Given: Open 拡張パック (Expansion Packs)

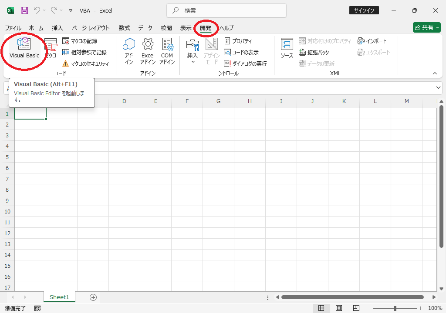Looking at the screenshot, I should [x=314, y=52].
